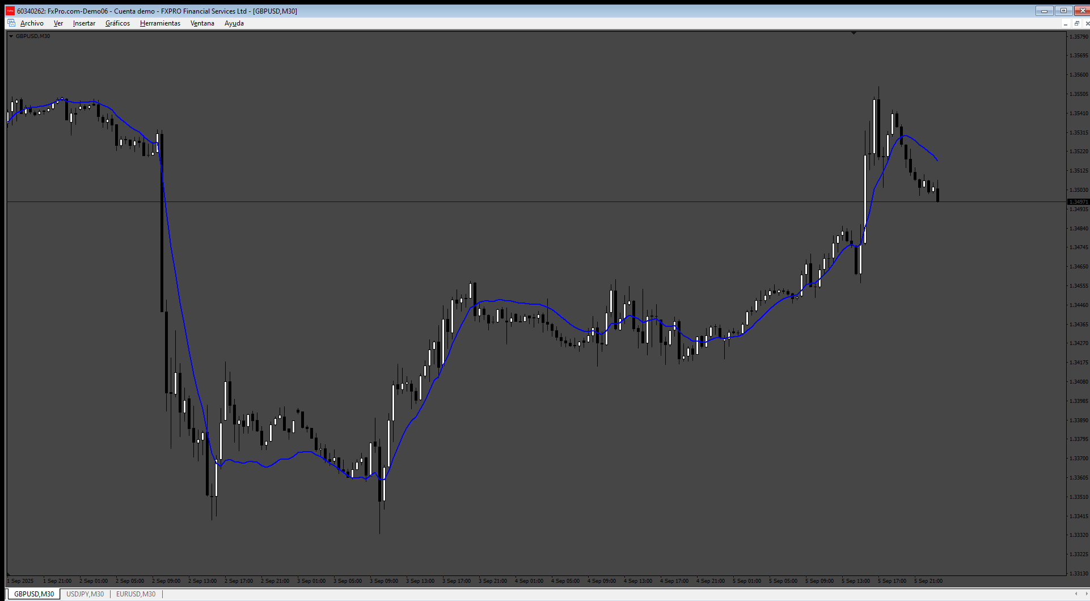Screen dimensions: 1090x601
Task: Open the Ayuda menu
Action: (x=234, y=23)
